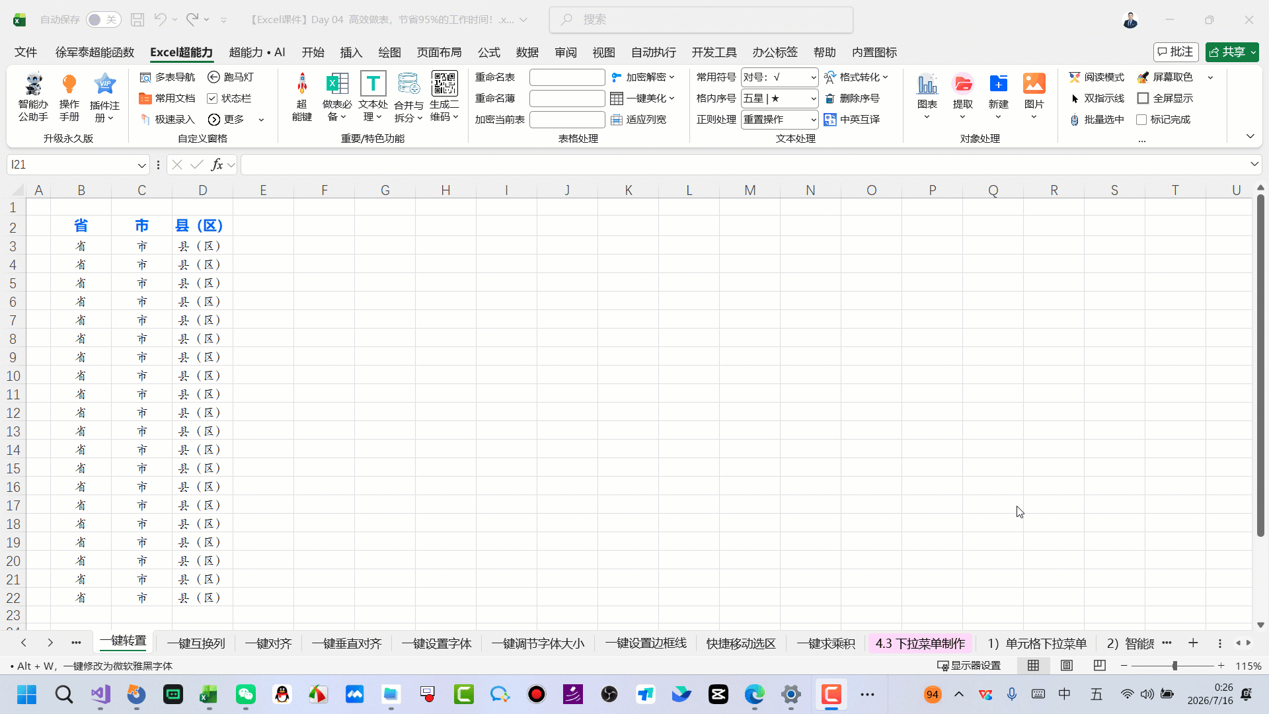
Task: Switch to the 公式 ribbon tab
Action: (489, 52)
